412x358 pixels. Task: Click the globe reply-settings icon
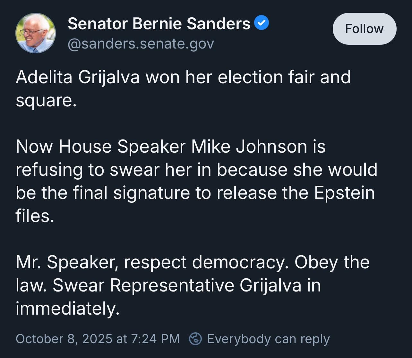coord(195,339)
